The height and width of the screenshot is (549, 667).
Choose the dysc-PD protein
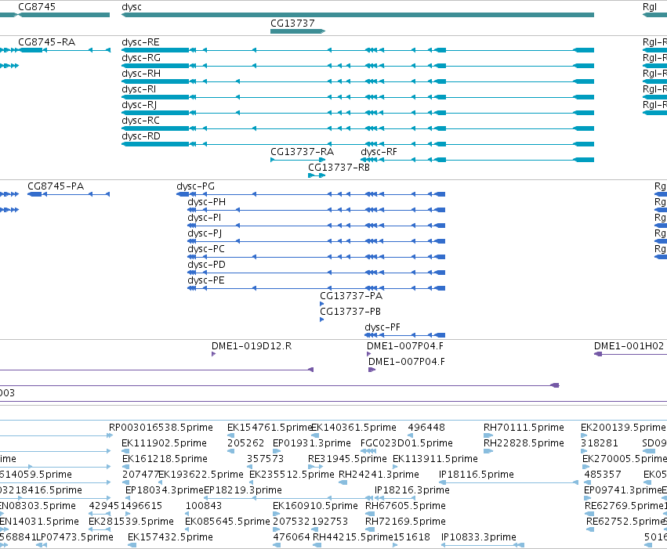tap(317, 273)
